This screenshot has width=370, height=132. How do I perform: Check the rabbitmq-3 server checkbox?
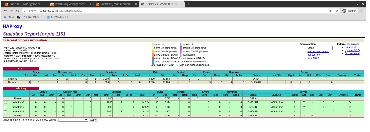pos(5,112)
